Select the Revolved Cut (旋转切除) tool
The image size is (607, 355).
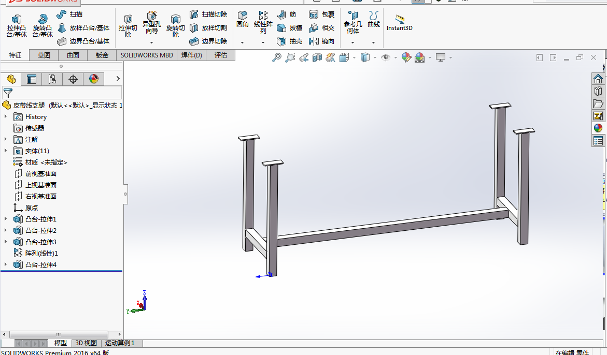click(x=176, y=26)
